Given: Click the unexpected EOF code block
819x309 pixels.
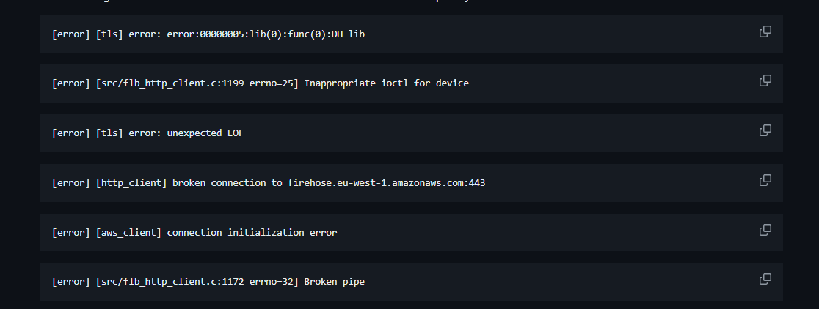Looking at the screenshot, I should (x=411, y=133).
